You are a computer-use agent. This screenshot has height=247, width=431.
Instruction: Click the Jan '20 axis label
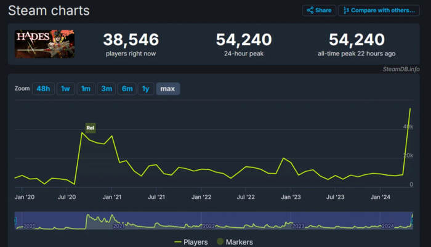tap(25, 197)
